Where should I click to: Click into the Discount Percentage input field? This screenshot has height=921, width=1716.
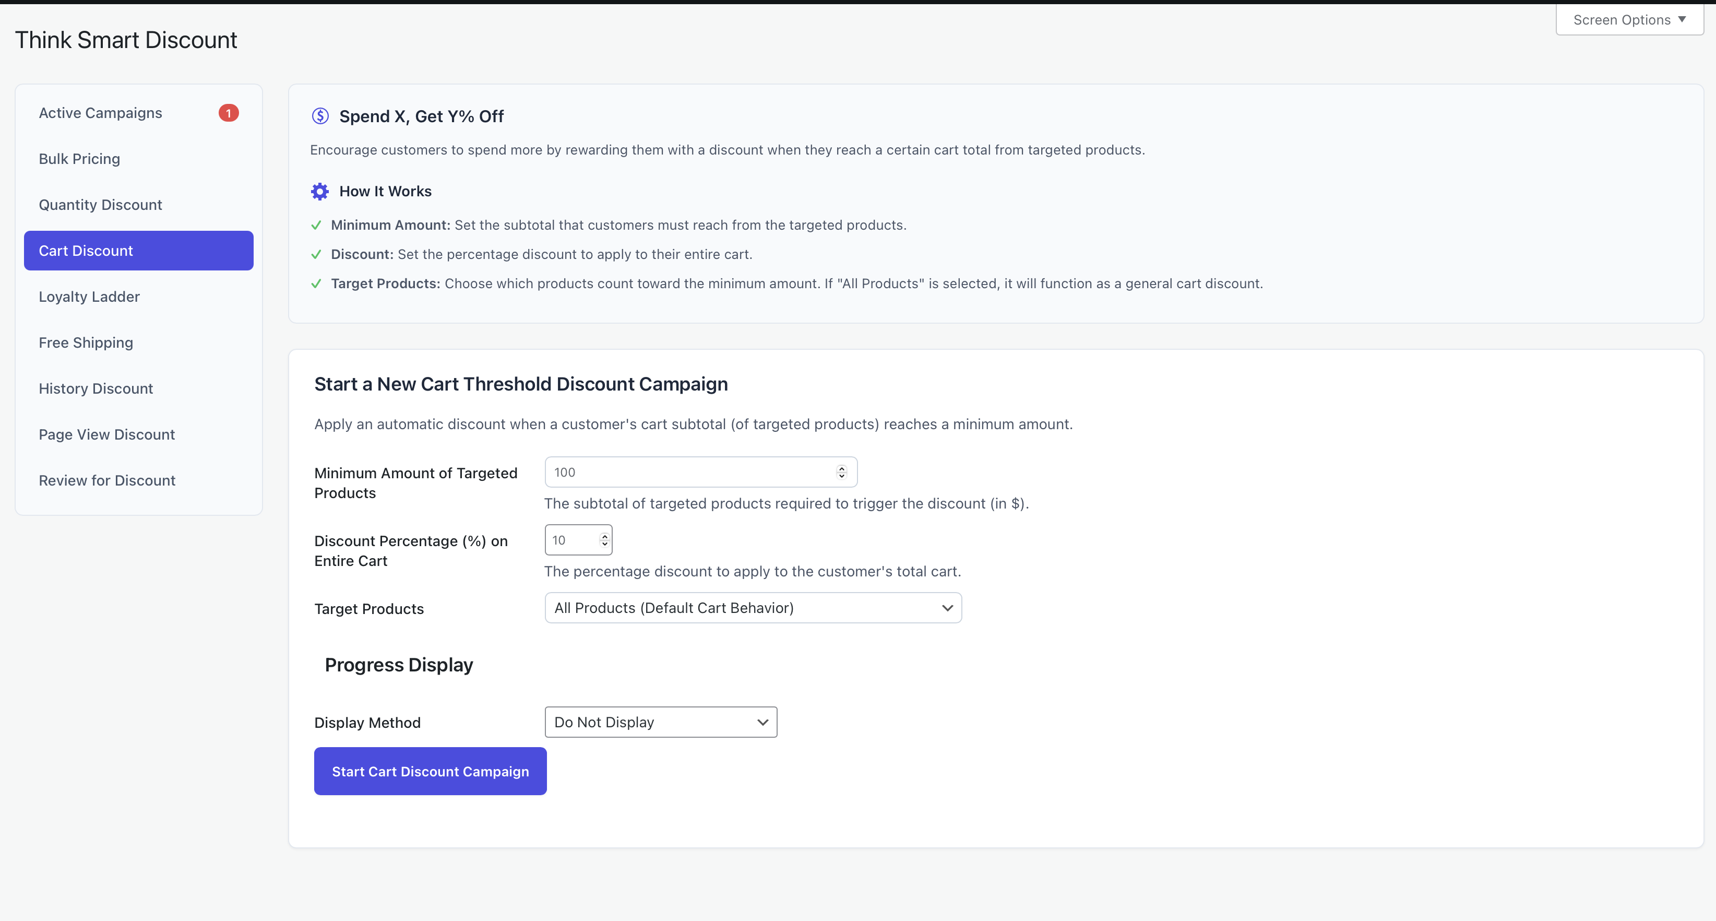[x=571, y=540]
